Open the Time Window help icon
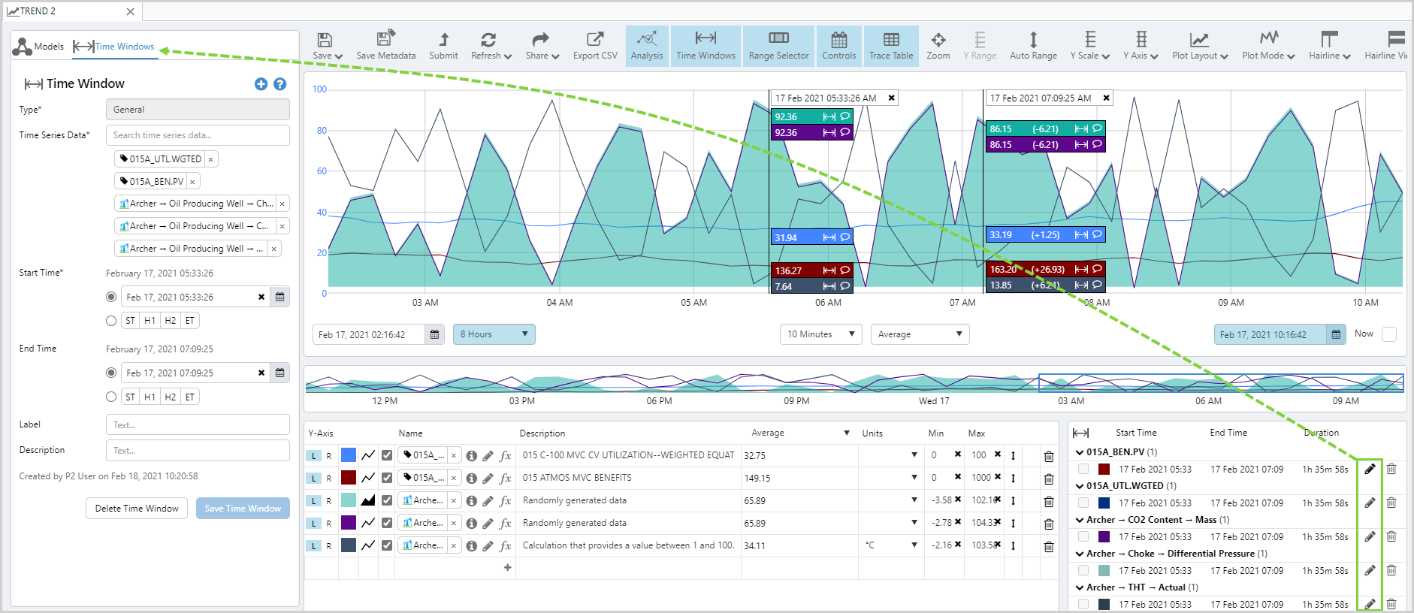Screen dimensions: 1414x613 [x=279, y=84]
